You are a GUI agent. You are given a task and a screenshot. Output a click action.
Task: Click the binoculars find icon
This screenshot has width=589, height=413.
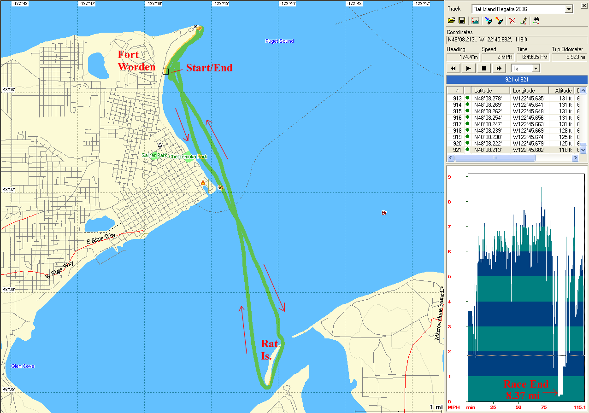[536, 21]
